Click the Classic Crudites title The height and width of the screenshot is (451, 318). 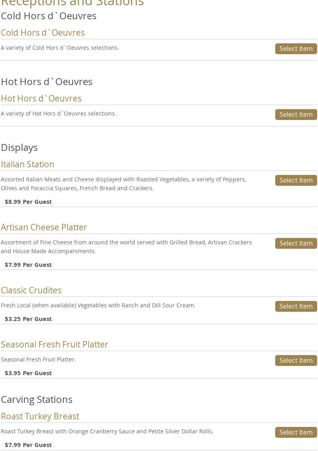click(x=31, y=290)
